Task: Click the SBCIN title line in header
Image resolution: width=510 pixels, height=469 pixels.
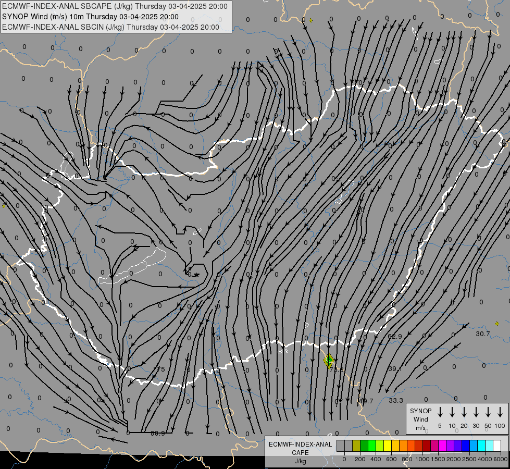Action: coord(110,27)
